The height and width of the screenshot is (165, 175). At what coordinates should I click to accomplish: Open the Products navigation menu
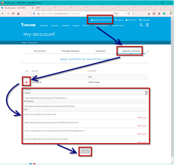(x=44, y=26)
